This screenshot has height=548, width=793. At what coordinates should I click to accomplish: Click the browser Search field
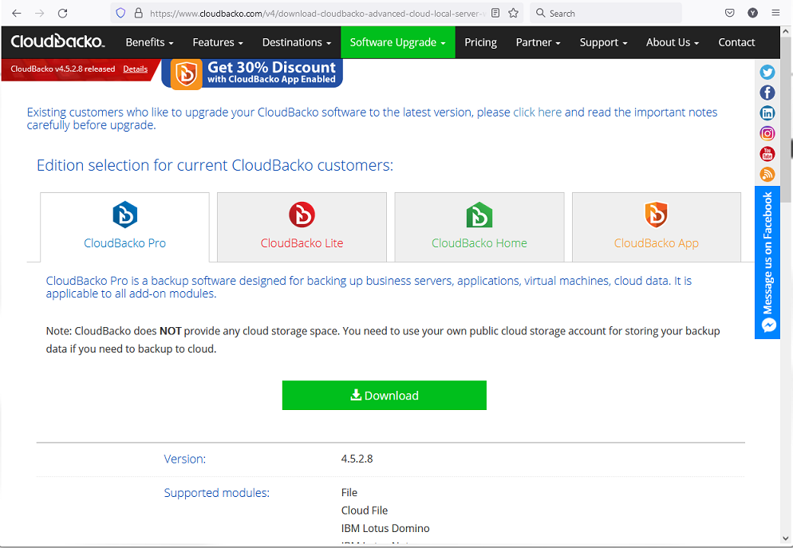[x=606, y=13]
